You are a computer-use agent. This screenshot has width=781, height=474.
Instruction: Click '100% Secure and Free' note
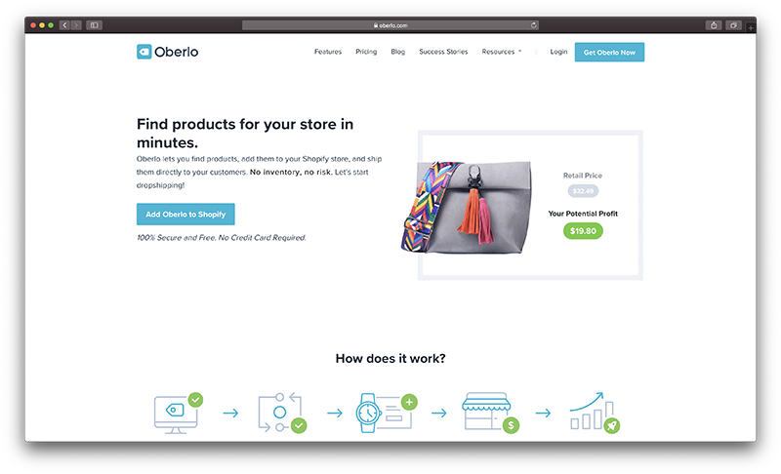tap(222, 238)
